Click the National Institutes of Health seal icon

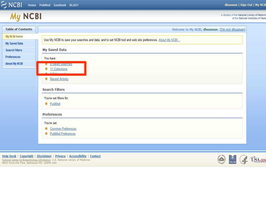tap(222, 159)
